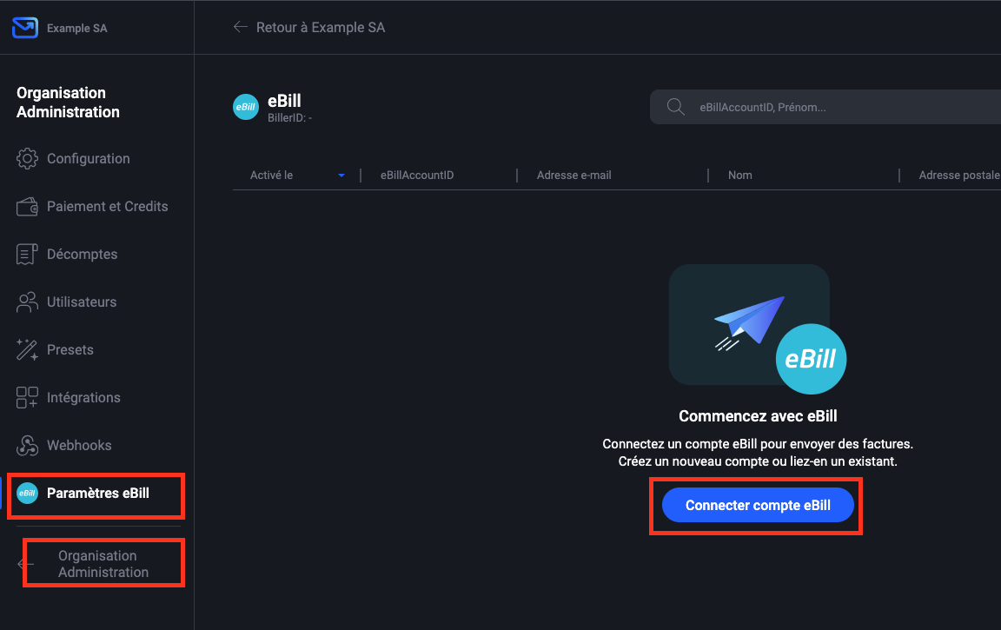Click the Example SA envelope logo icon
Image resolution: width=1001 pixels, height=630 pixels.
pos(25,28)
